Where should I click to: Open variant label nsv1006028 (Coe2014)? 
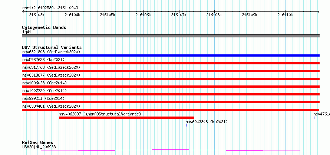(44, 83)
